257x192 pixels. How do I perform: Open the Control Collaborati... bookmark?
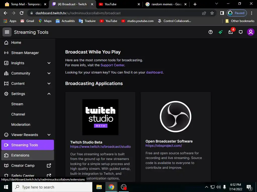pyautogui.click(x=174, y=21)
